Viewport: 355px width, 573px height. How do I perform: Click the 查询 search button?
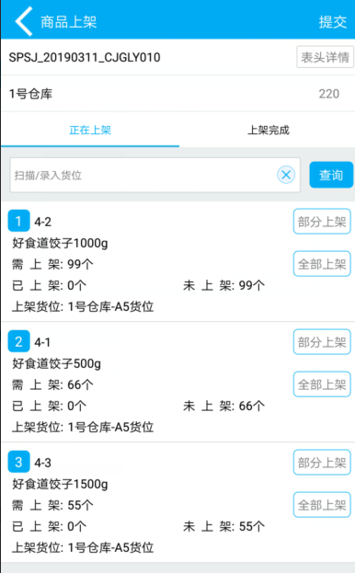[x=331, y=175]
